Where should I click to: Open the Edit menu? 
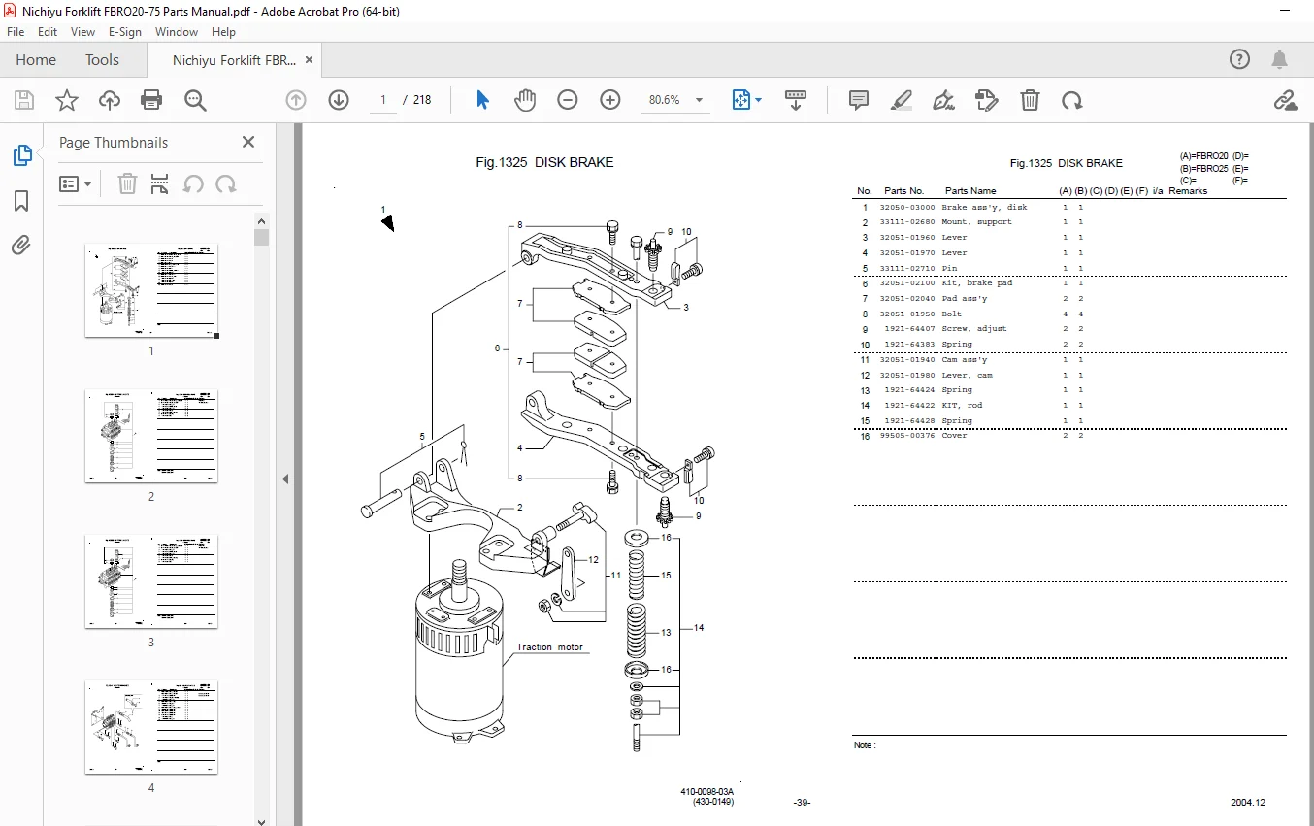(48, 32)
